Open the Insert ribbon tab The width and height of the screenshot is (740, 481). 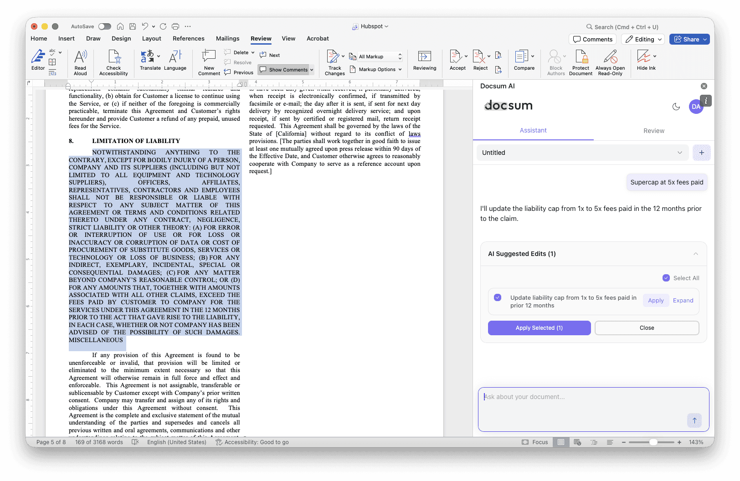pyautogui.click(x=67, y=39)
